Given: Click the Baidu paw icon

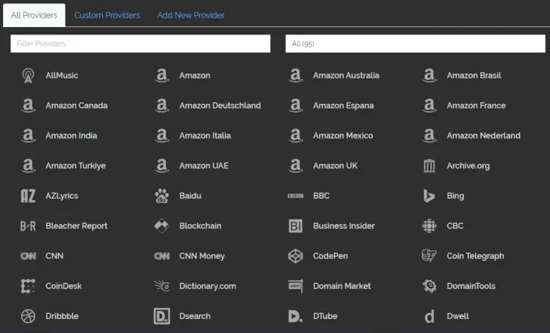Looking at the screenshot, I should click(x=162, y=196).
